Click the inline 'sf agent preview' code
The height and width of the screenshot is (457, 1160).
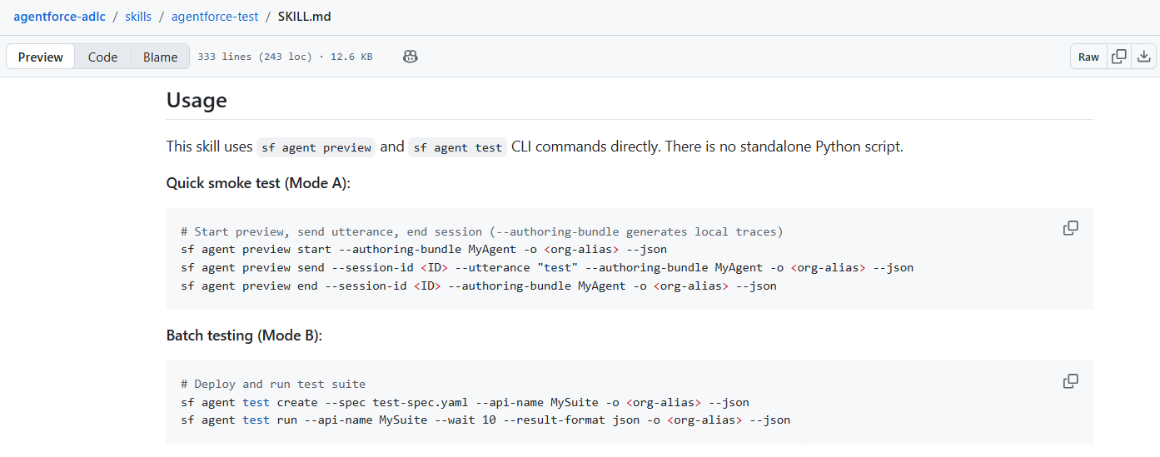(x=316, y=147)
